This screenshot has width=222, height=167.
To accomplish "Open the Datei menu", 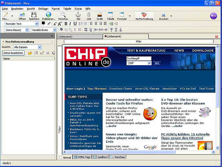I will click(5, 9).
